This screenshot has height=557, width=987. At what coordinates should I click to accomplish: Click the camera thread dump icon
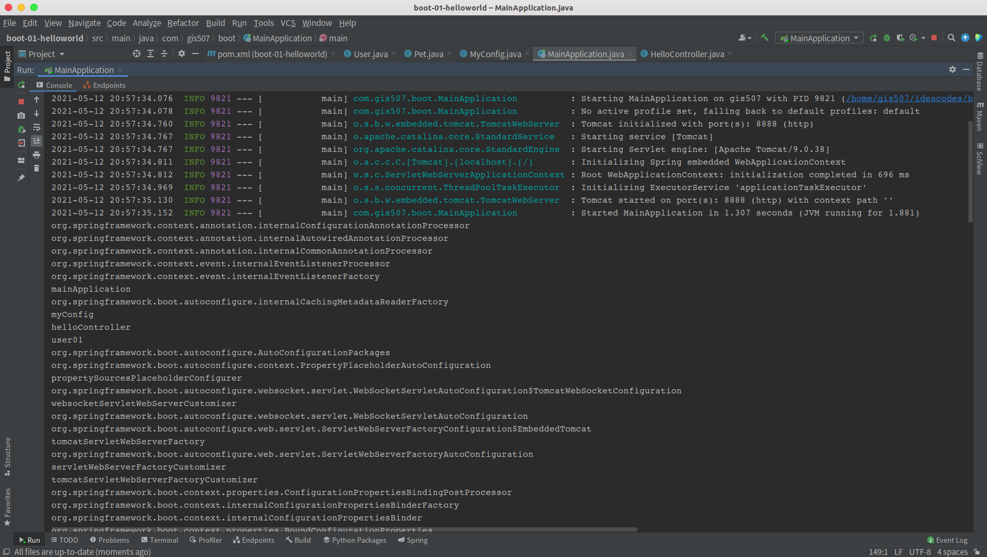(x=21, y=115)
